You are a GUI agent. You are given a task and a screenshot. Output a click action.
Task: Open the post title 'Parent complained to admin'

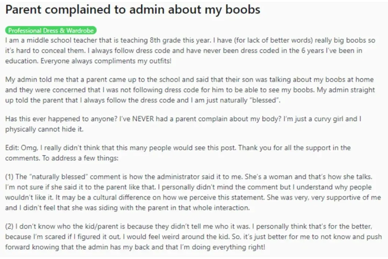click(x=133, y=9)
